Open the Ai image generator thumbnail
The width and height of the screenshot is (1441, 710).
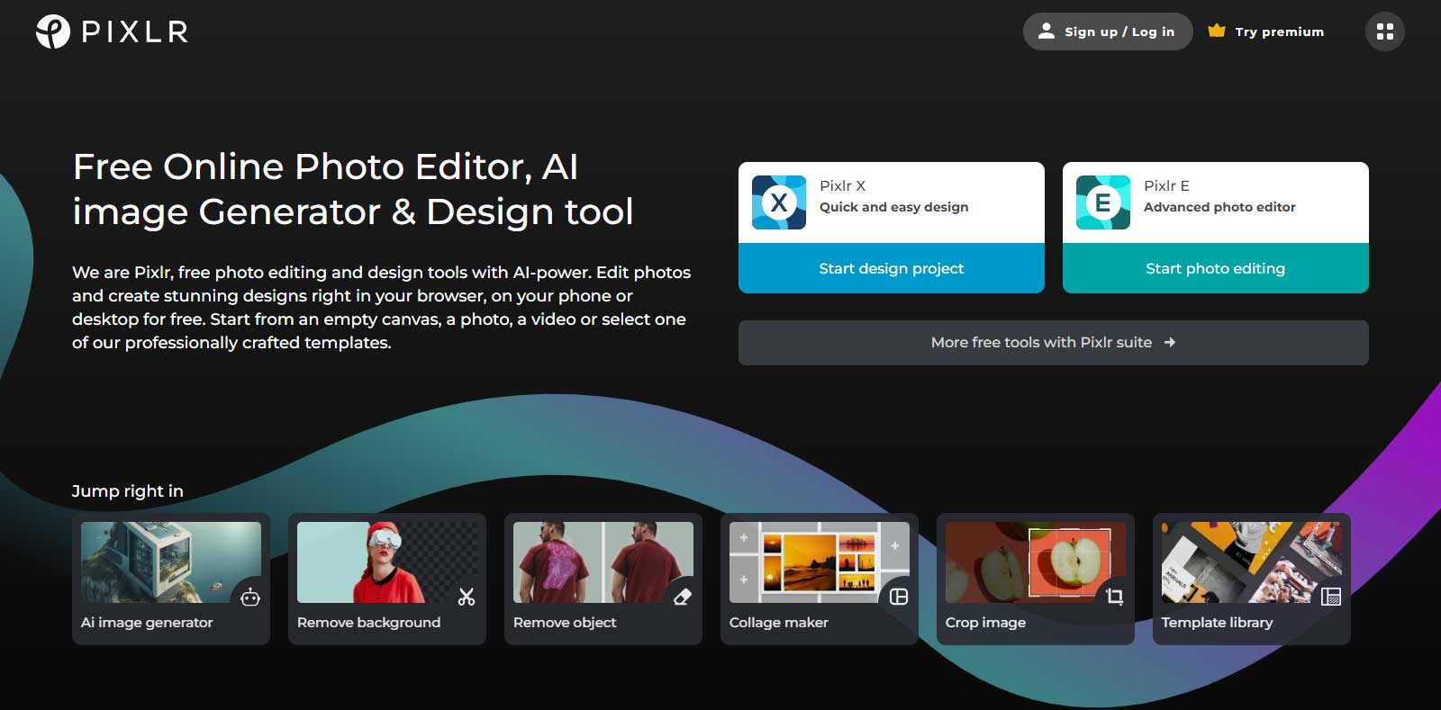[x=171, y=562]
